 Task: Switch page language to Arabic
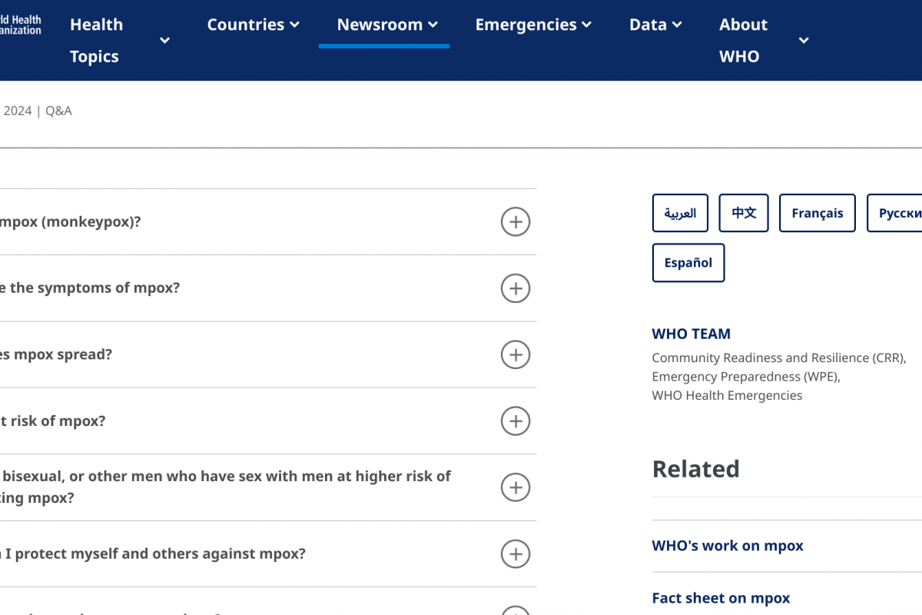click(680, 213)
